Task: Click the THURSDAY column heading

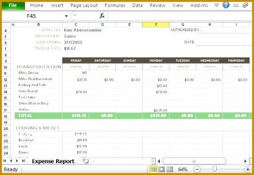Action: pos(236,61)
